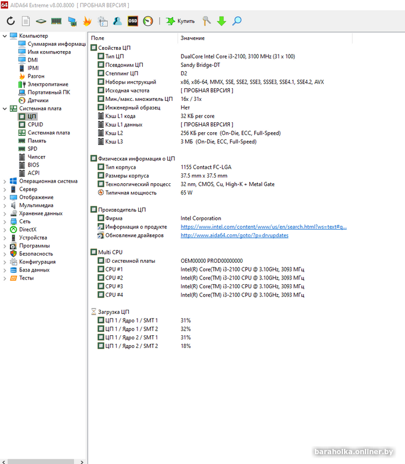Expand the Отображение tree node
The width and height of the screenshot is (405, 464).
(x=5, y=197)
